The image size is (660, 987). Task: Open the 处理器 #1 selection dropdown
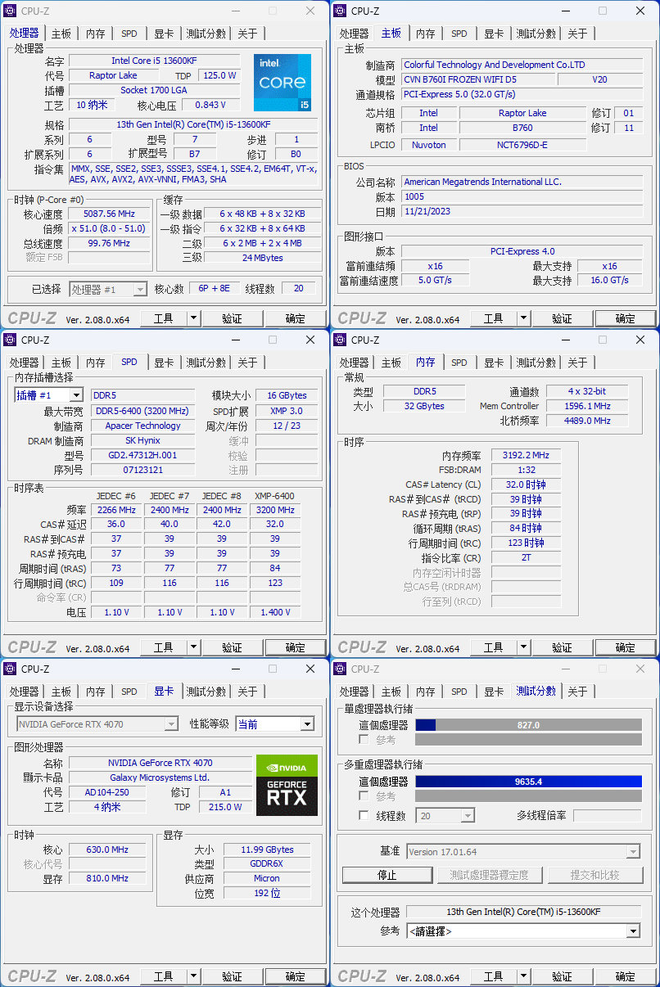(x=140, y=290)
